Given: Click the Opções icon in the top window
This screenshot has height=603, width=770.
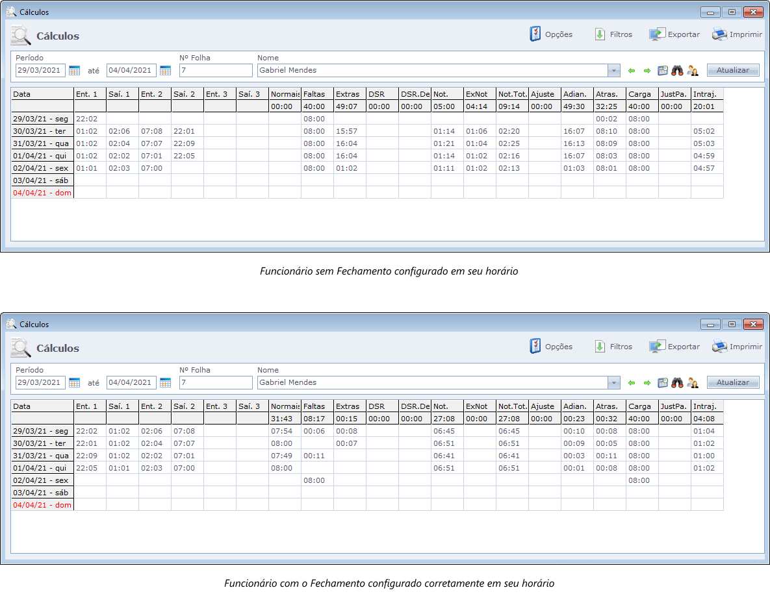Looking at the screenshot, I should click(x=535, y=34).
